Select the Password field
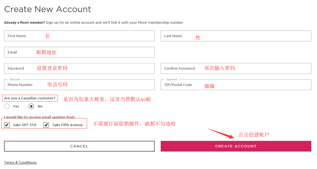Screen dimensions: 317x169 click(79, 69)
